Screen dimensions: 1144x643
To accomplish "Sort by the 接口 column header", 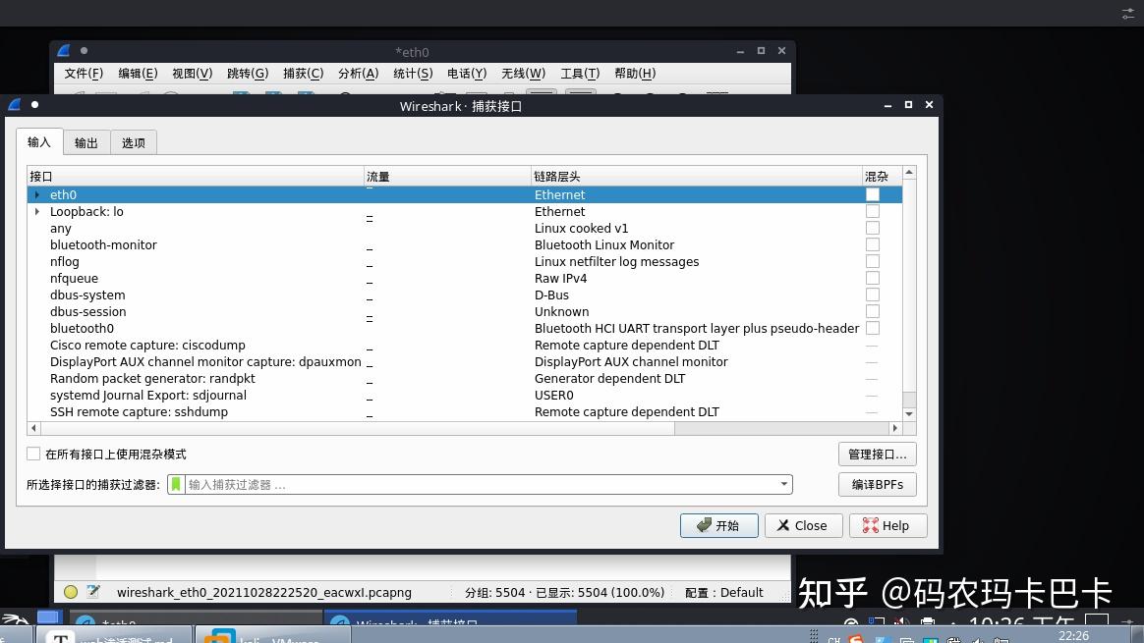I will (196, 177).
